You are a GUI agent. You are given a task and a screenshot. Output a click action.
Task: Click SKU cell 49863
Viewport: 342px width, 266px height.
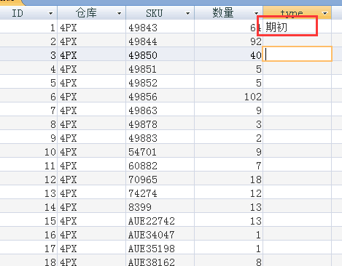coord(160,109)
